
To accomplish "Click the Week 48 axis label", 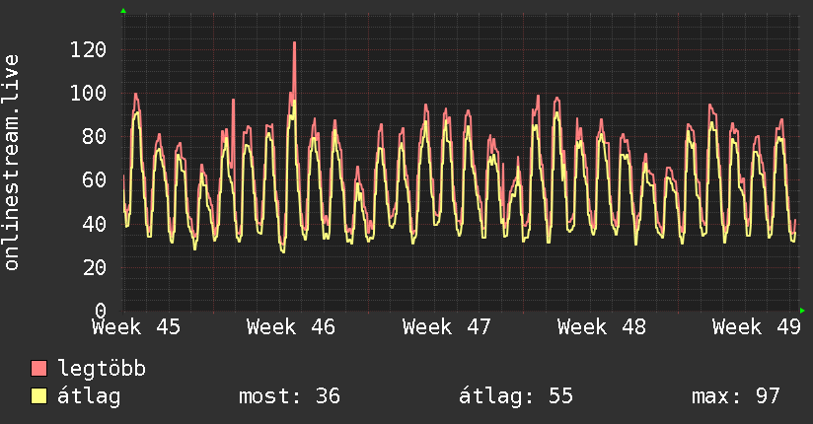I will coord(602,327).
